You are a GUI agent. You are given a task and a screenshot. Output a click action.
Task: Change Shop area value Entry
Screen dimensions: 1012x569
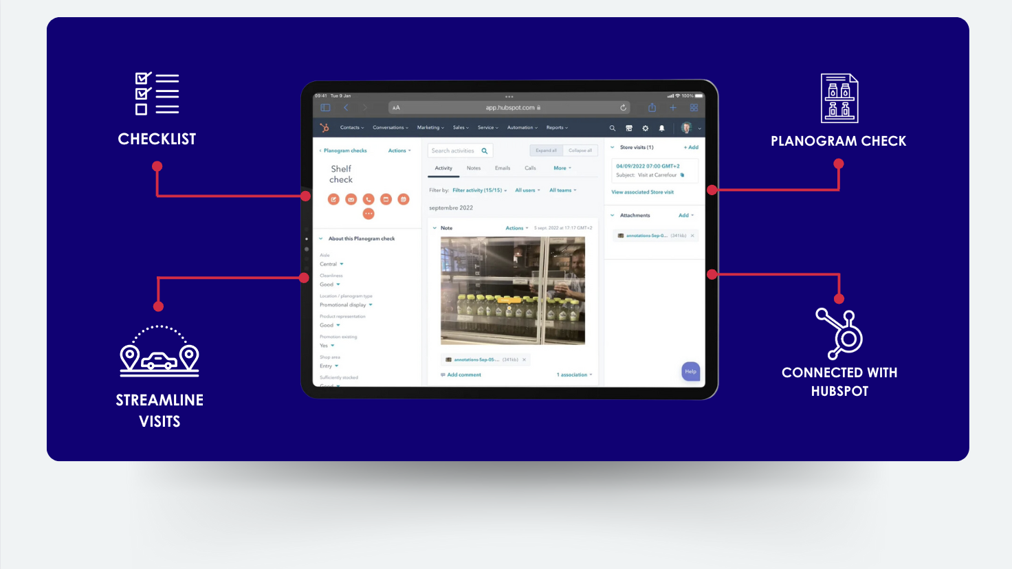[329, 366]
